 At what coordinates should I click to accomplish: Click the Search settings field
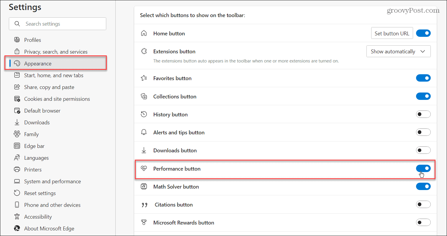(x=58, y=24)
